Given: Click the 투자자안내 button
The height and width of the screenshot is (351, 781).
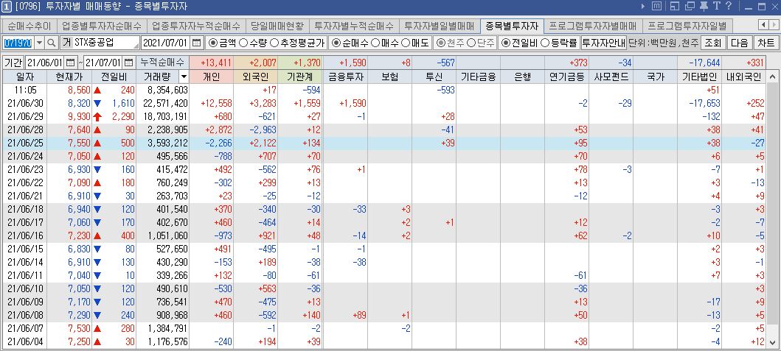Looking at the screenshot, I should click(604, 43).
